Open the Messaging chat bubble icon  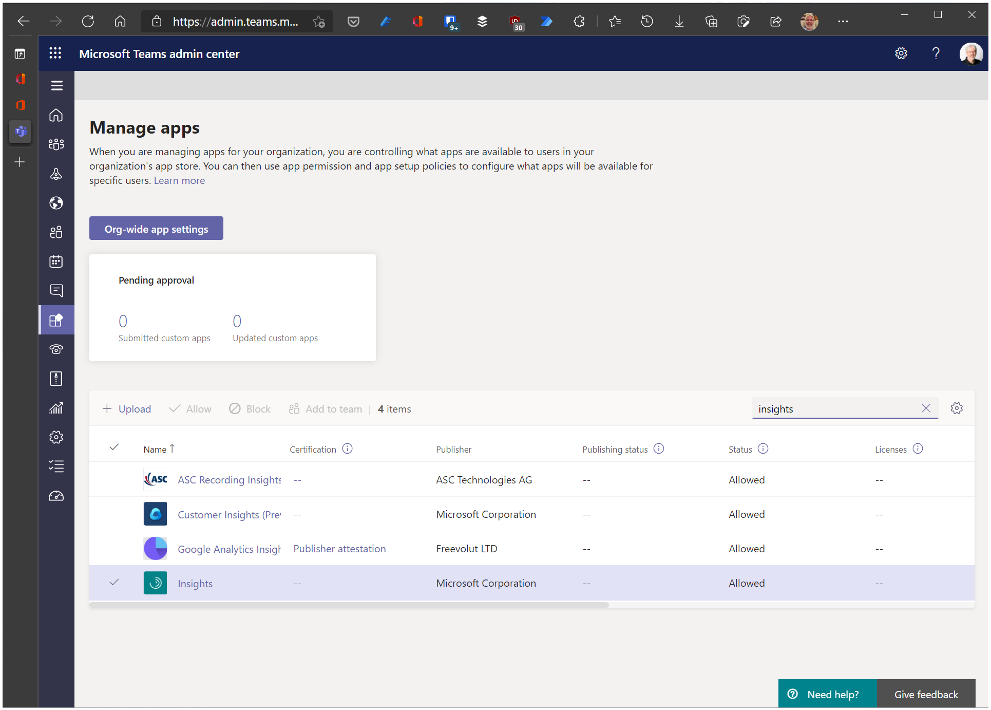tap(56, 290)
